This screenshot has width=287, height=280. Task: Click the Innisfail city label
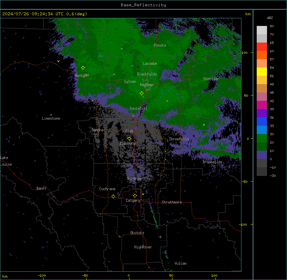(139, 108)
